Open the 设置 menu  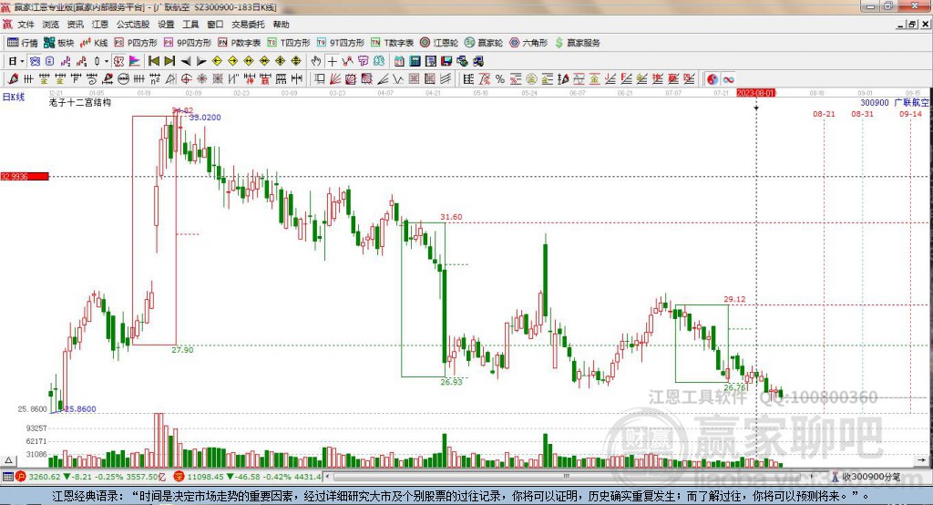166,25
